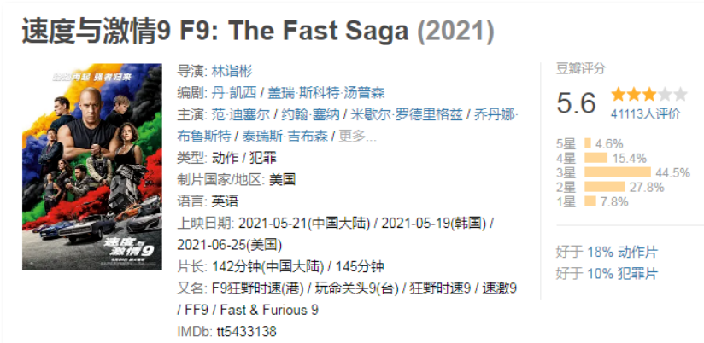The height and width of the screenshot is (343, 704).
Task: Open actor 泰瑞斯·吉布森 link
Action: 287,137
